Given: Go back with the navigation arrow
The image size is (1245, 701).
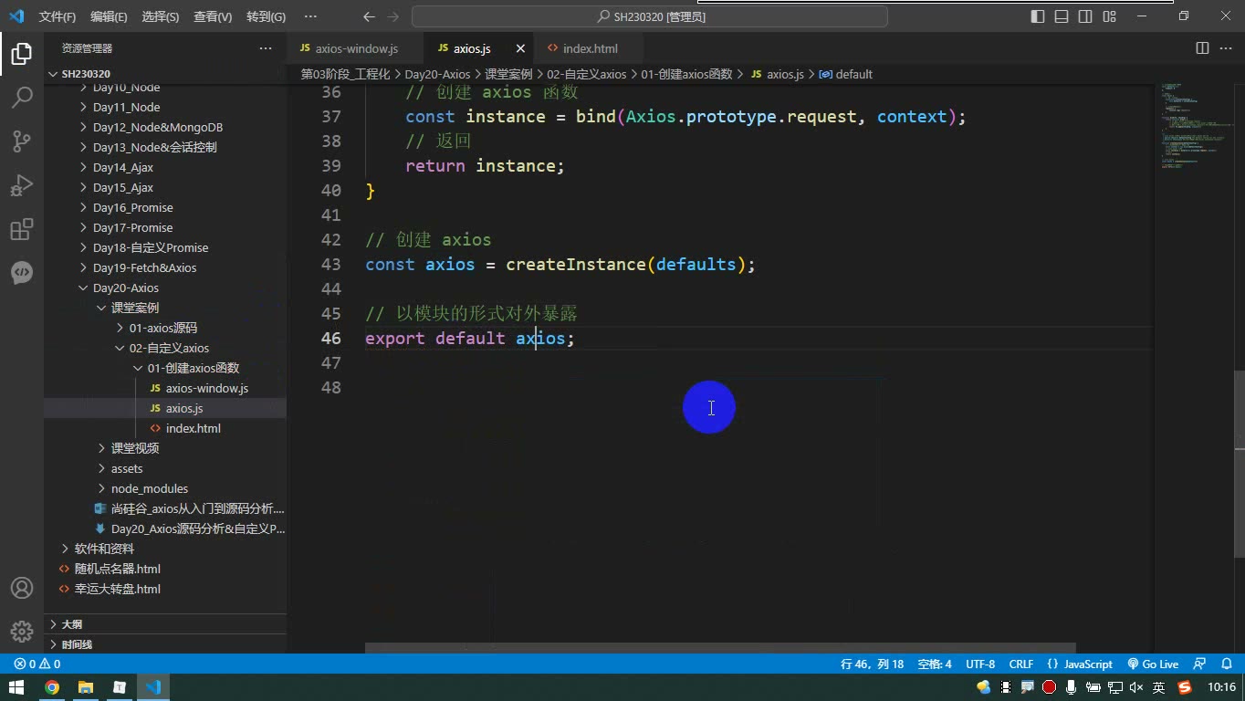Looking at the screenshot, I should coord(369,16).
